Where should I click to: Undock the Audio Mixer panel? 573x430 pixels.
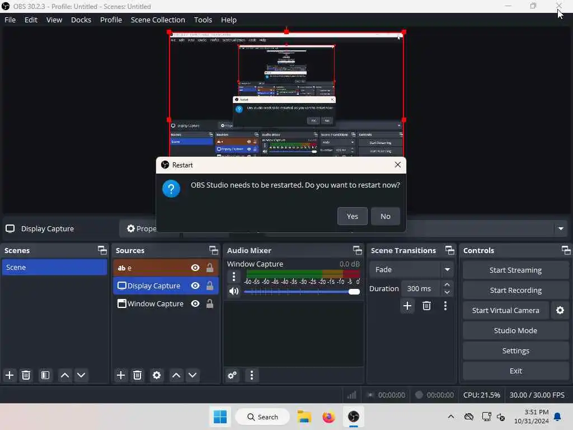point(358,250)
